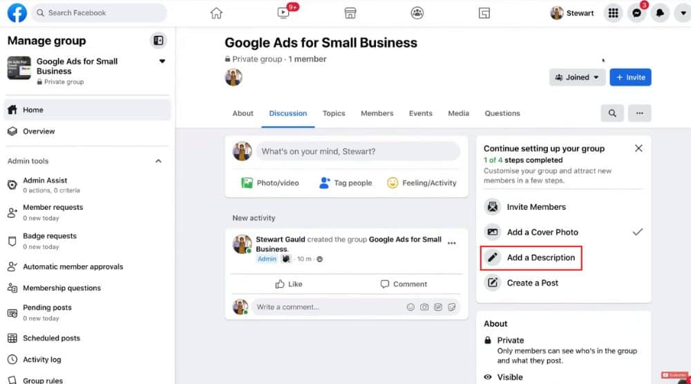Expand the group switcher dropdown

coord(162,61)
